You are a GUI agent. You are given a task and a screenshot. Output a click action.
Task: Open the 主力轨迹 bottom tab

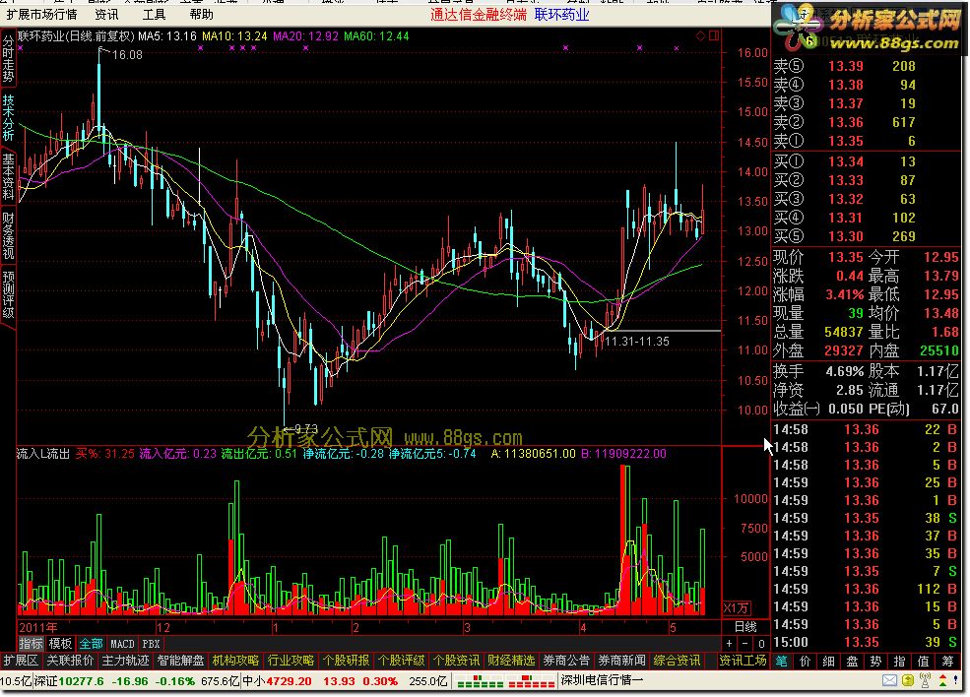(126, 662)
